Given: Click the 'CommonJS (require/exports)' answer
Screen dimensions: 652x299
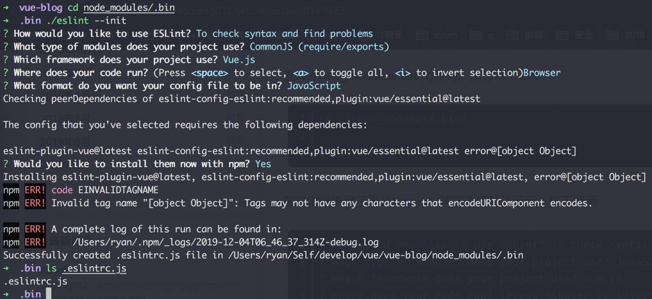Looking at the screenshot, I should pos(319,47).
